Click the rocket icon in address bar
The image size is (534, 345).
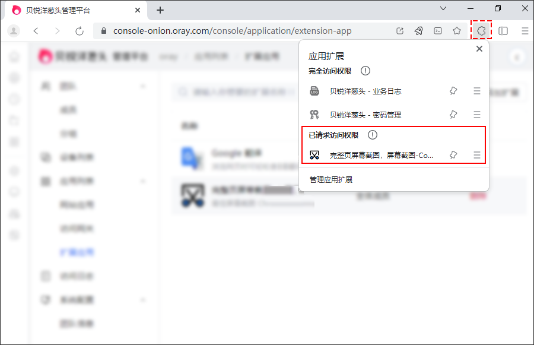tap(418, 31)
